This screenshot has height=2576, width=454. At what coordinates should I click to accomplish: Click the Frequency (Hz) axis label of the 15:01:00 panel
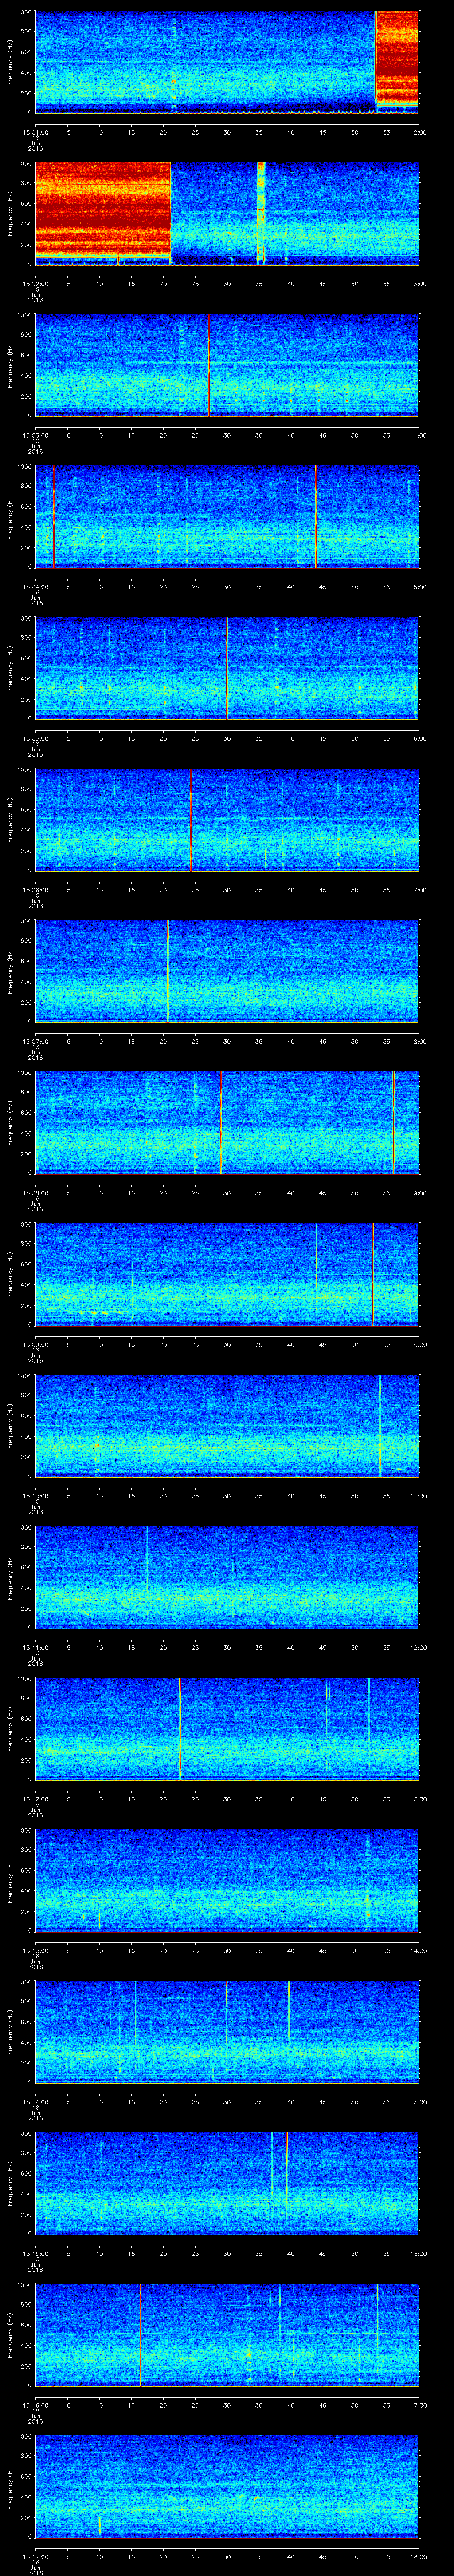coord(10,62)
